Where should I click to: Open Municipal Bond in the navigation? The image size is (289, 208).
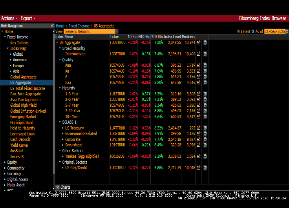point(22,122)
